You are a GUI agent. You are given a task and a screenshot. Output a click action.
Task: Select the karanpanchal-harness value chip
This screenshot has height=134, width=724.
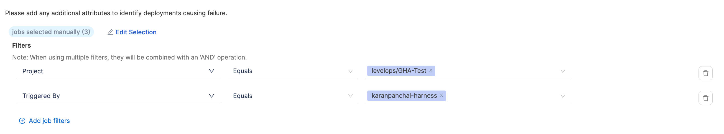404,96
